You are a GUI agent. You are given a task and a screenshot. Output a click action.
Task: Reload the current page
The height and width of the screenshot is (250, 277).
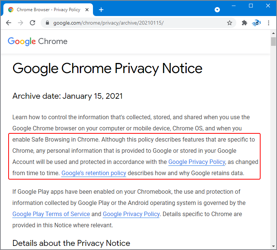pyautogui.click(x=32, y=23)
